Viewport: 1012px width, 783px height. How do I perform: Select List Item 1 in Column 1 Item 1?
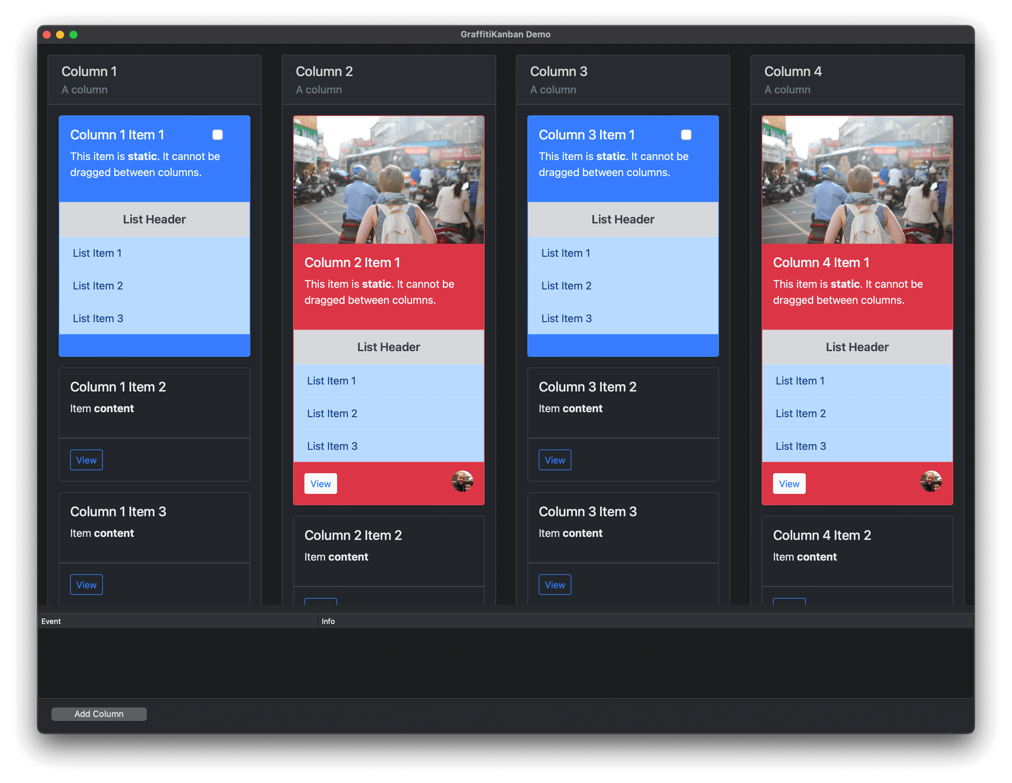tap(154, 253)
